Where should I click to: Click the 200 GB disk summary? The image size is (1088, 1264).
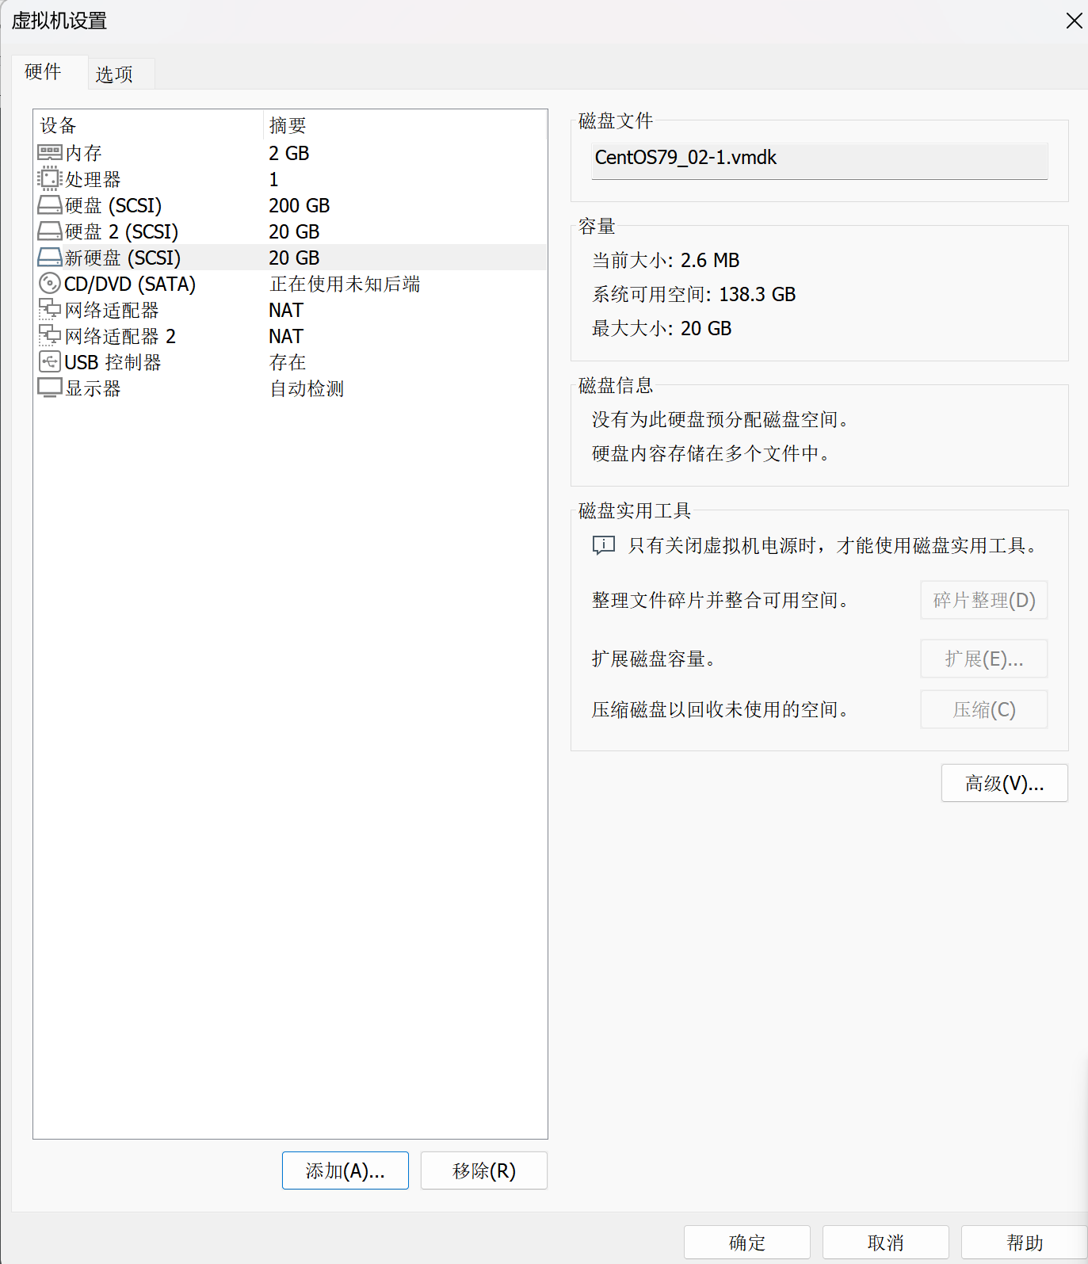(x=300, y=205)
